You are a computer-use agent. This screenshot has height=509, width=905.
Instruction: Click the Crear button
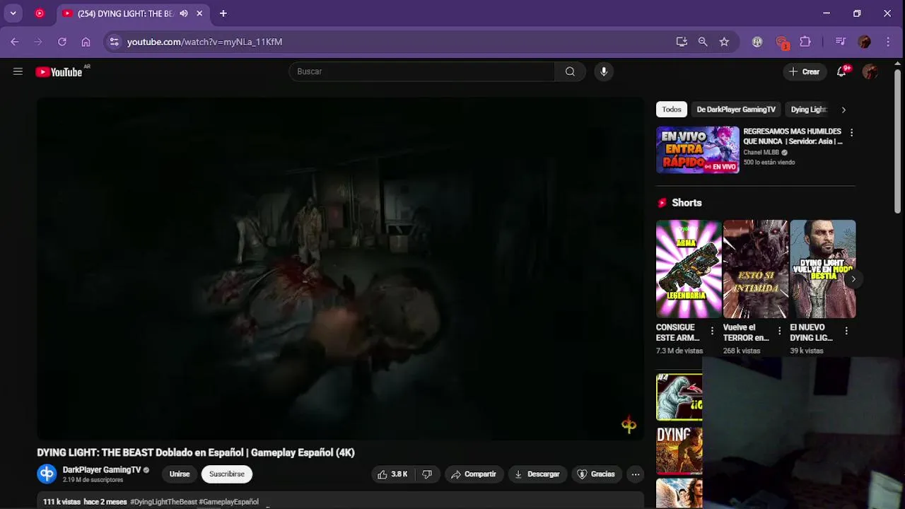point(805,71)
